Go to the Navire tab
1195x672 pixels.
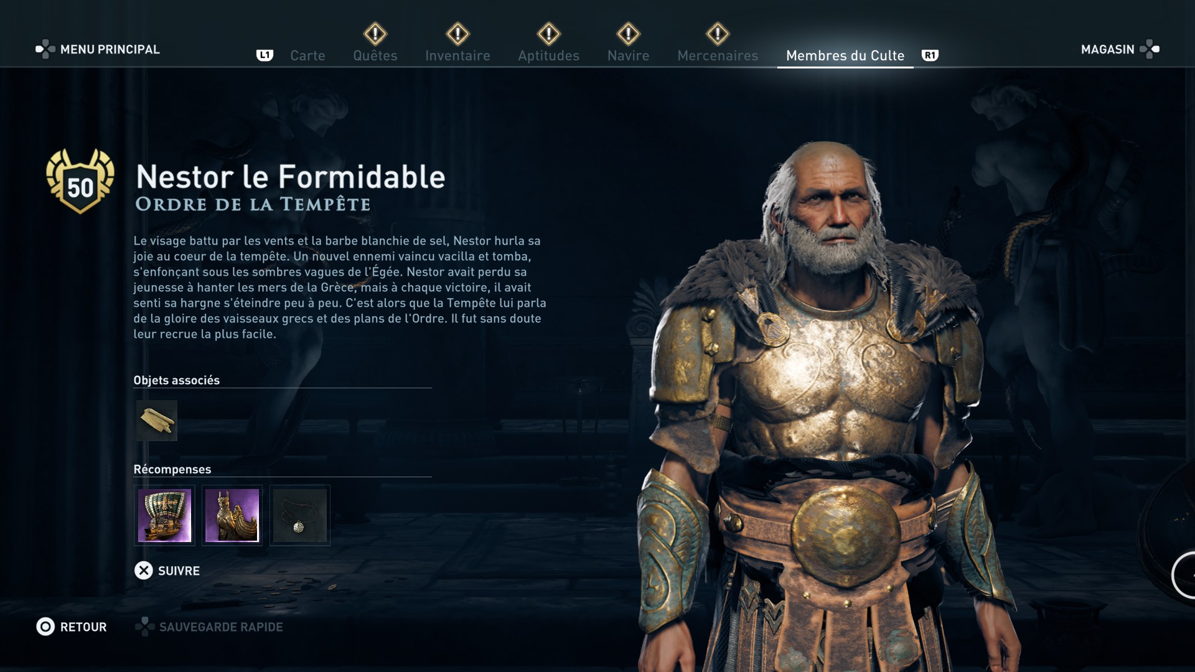(x=628, y=55)
